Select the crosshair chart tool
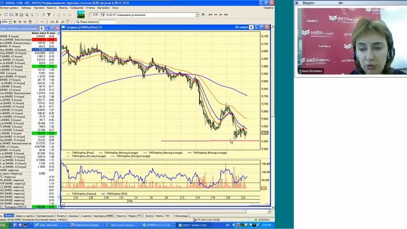Viewport: 407px width, 229px height. click(15, 22)
